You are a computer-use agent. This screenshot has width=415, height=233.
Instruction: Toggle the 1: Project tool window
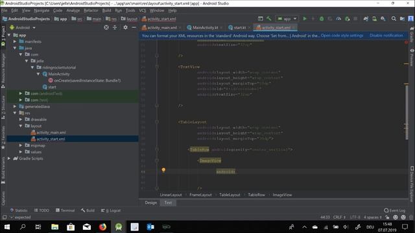pos(3,36)
